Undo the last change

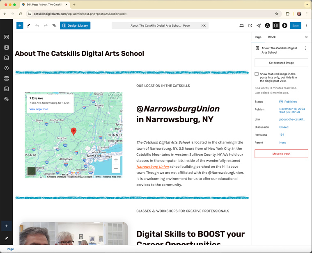37,25
